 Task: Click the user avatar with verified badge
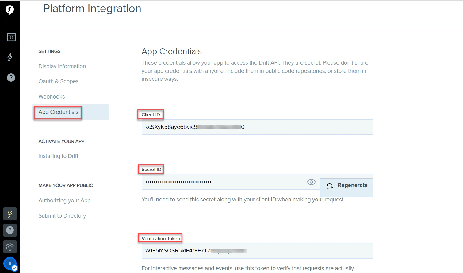tap(10, 263)
